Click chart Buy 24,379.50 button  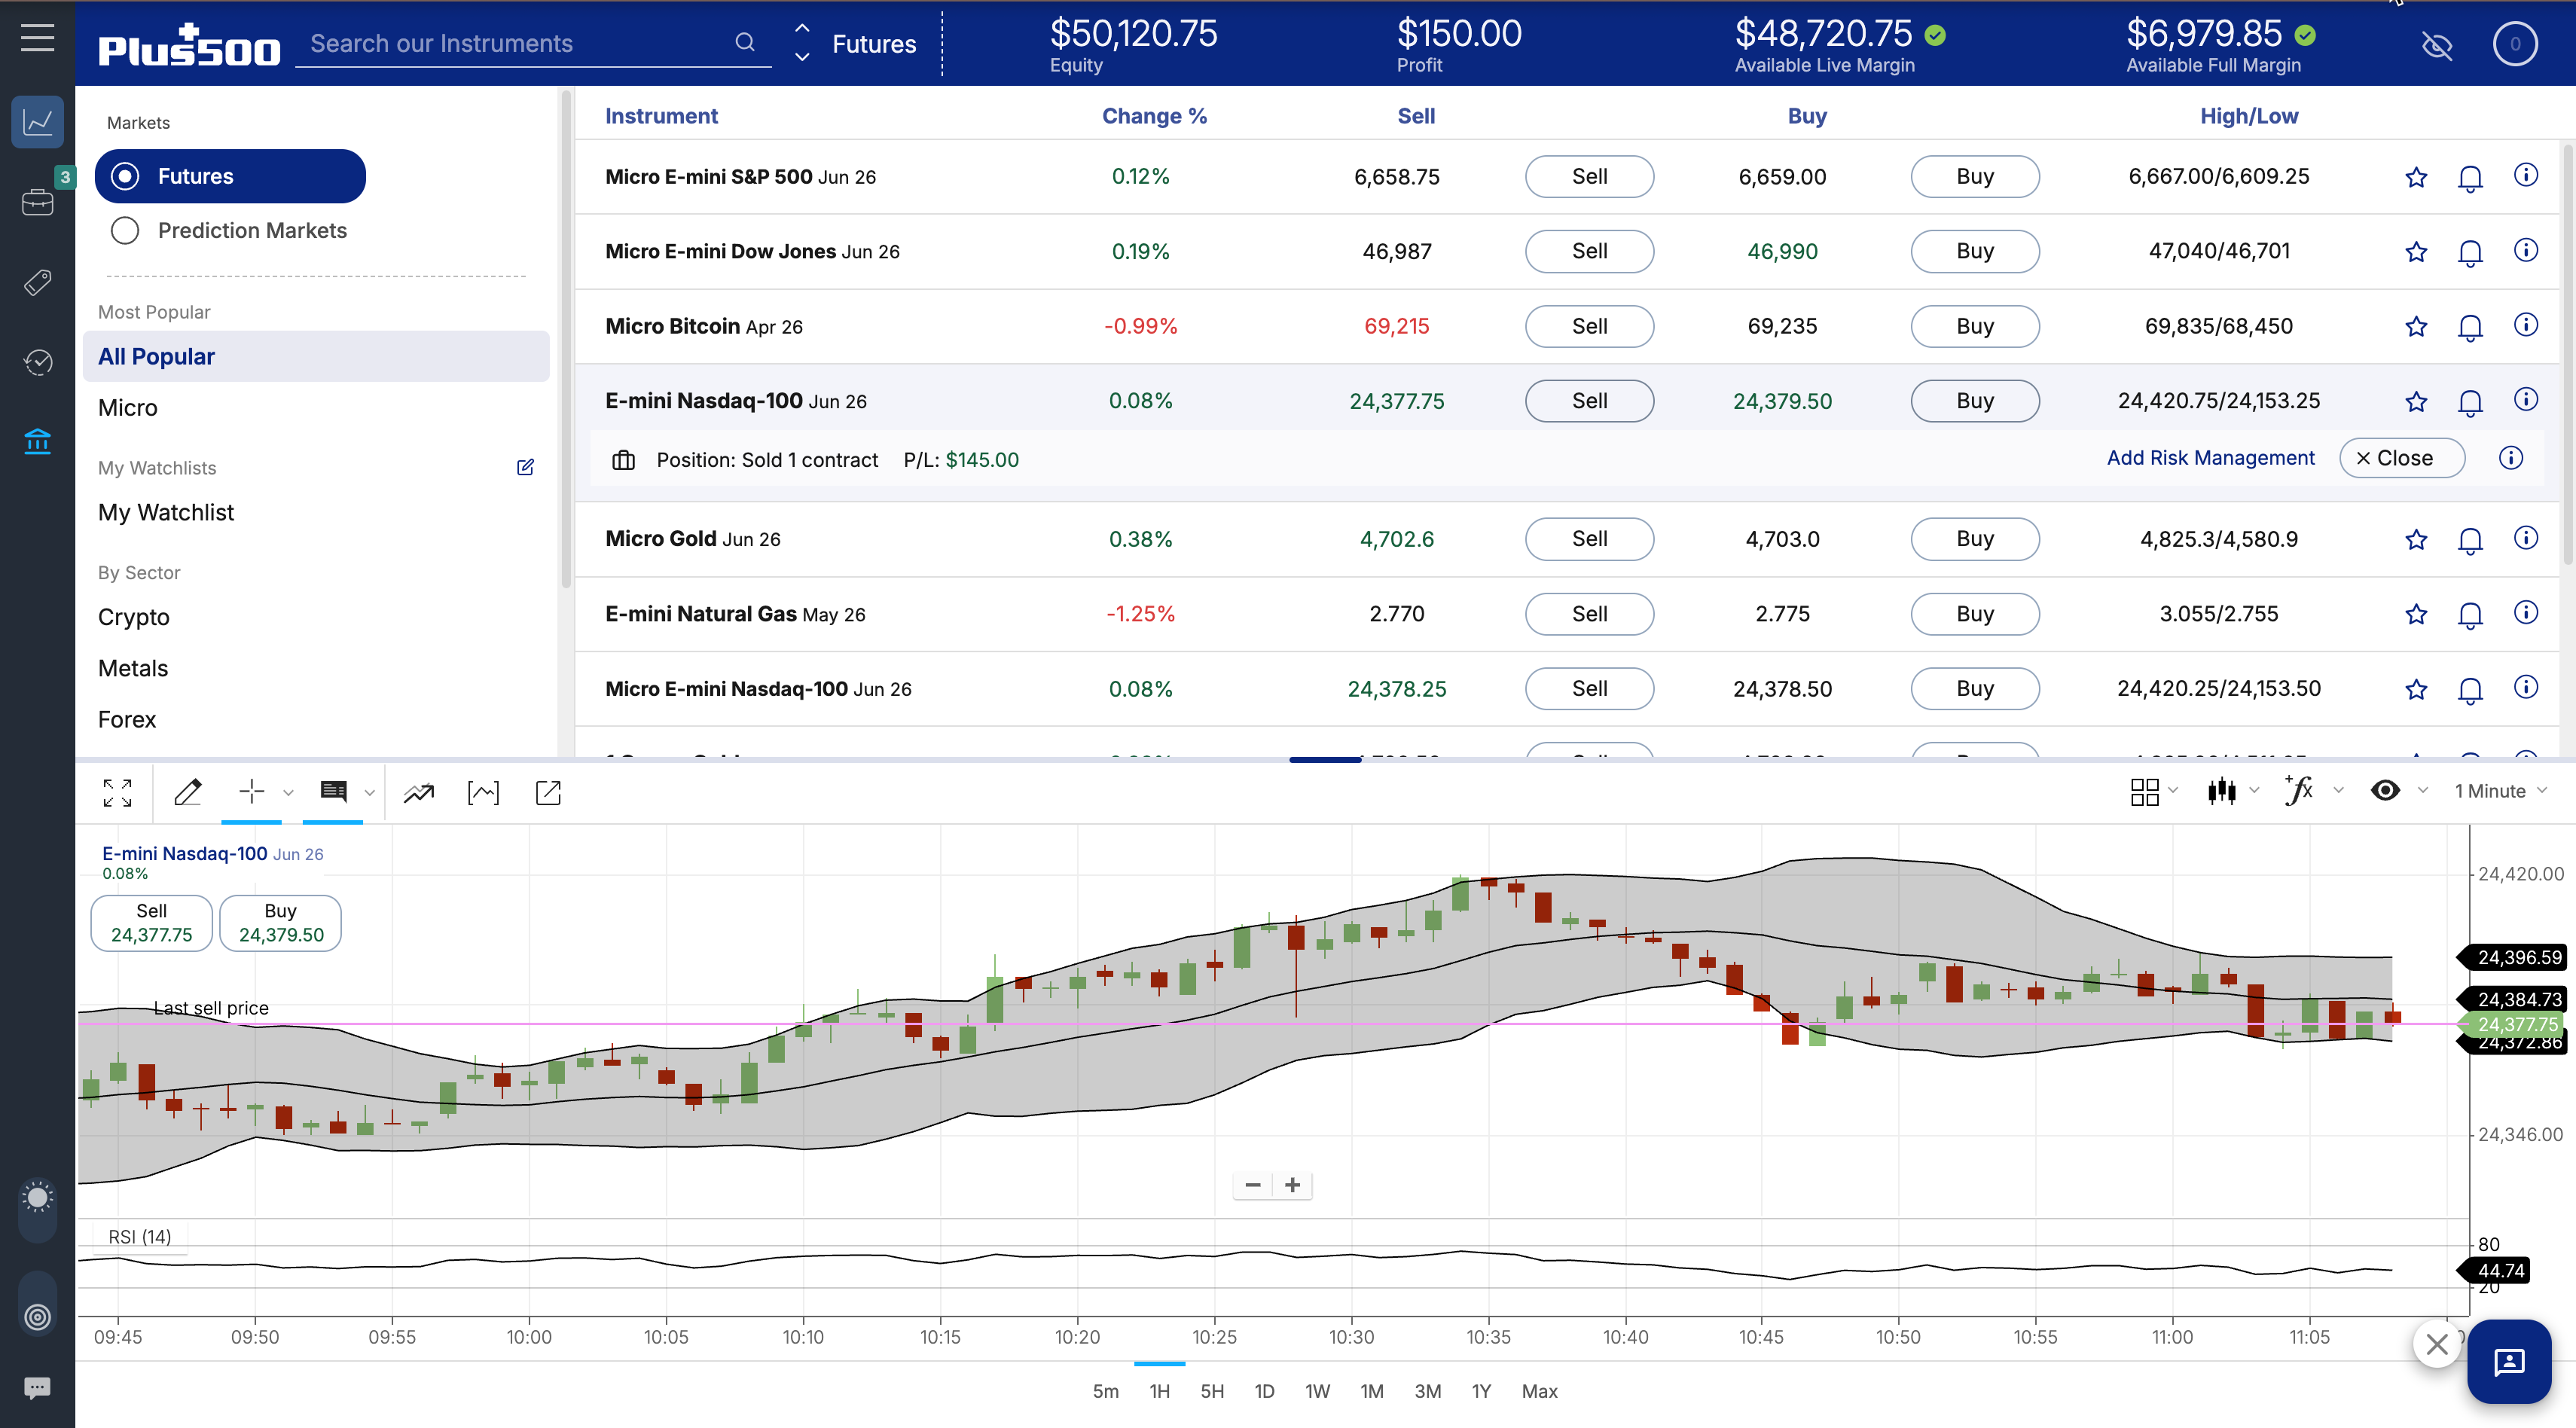point(280,923)
